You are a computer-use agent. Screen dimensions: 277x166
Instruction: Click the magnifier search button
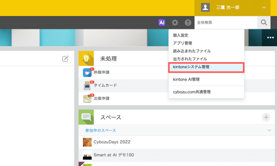(x=264, y=22)
